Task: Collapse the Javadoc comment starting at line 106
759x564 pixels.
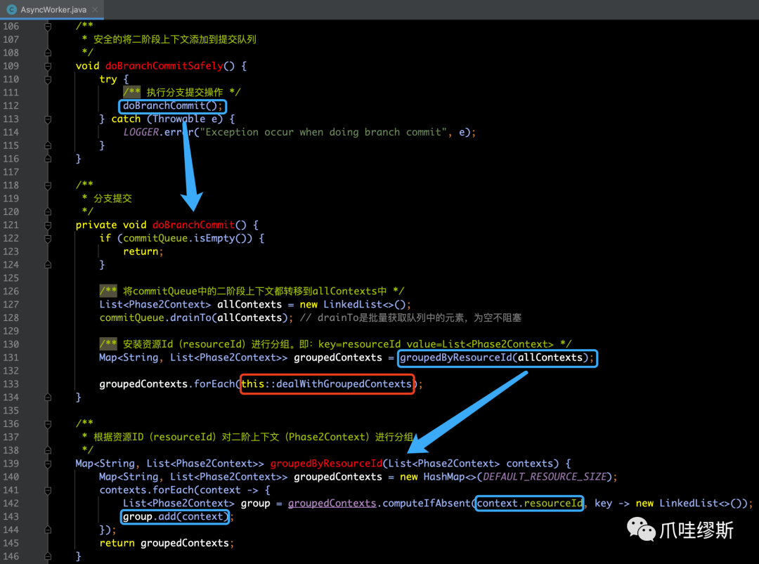Action: [48, 27]
